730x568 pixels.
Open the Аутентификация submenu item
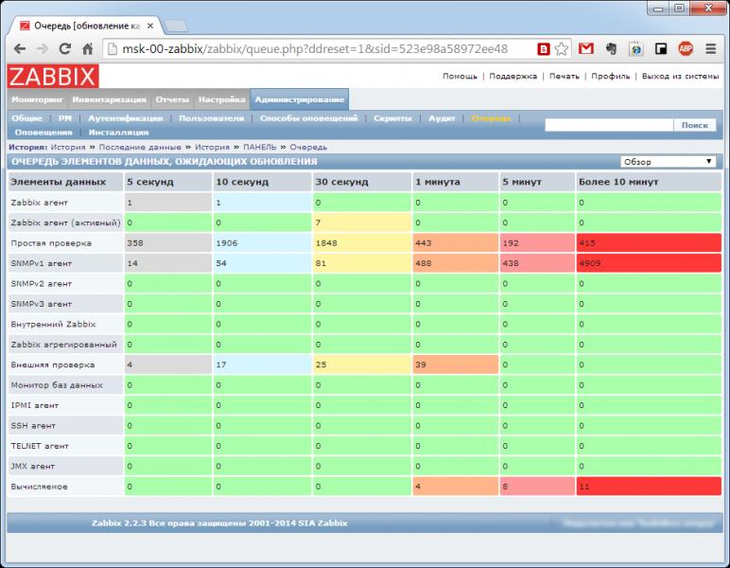(x=125, y=118)
